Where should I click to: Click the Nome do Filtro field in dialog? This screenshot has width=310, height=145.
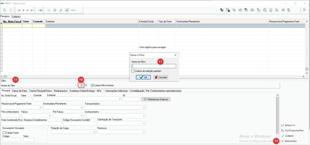154,66
